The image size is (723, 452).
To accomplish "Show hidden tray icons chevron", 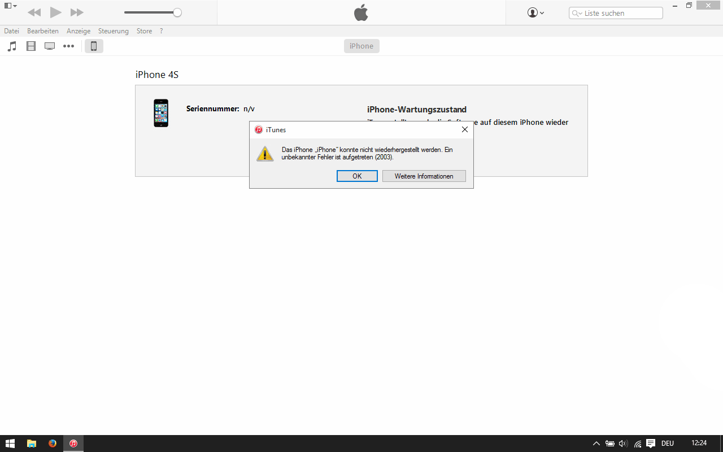I will [x=596, y=444].
